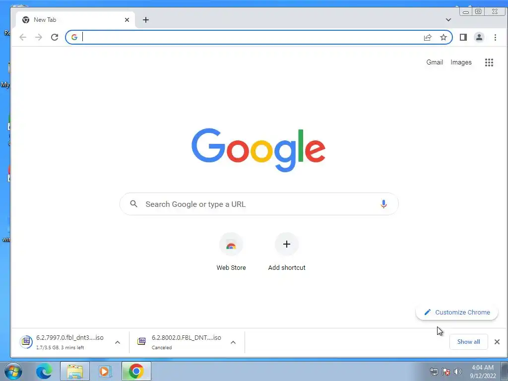Image resolution: width=508 pixels, height=381 pixels.
Task: Click Show desktop button at taskbar end
Action: [x=504, y=371]
